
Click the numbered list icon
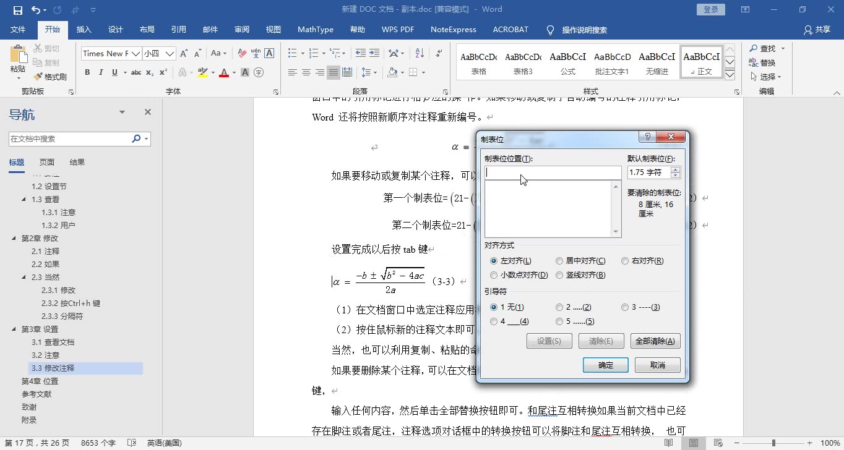(x=315, y=54)
